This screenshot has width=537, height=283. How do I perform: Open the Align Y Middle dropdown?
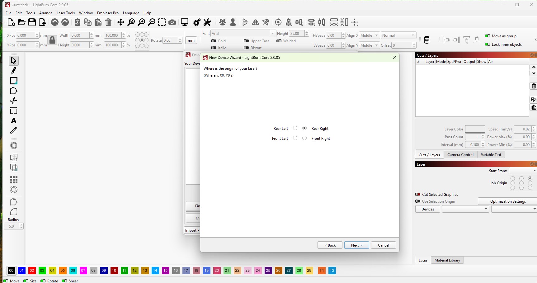370,45
